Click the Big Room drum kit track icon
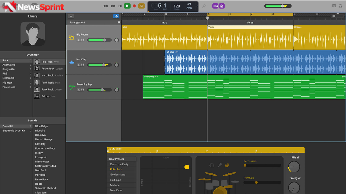 point(72,37)
